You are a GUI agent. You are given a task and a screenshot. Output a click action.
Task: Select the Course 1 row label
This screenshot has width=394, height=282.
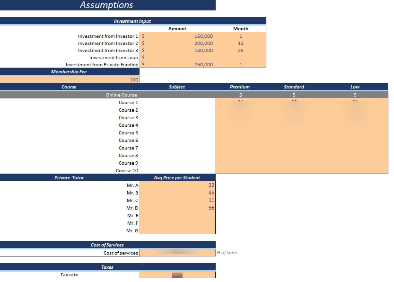128,103
